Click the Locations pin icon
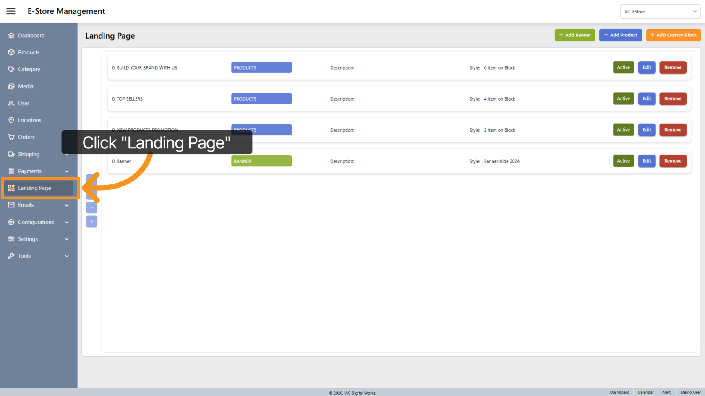The width and height of the screenshot is (705, 396). point(11,120)
